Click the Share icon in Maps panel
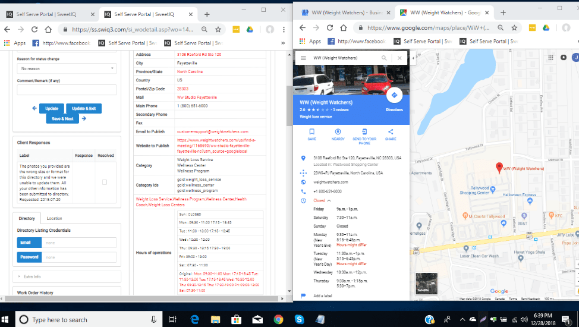The width and height of the screenshot is (579, 327). coord(391,132)
